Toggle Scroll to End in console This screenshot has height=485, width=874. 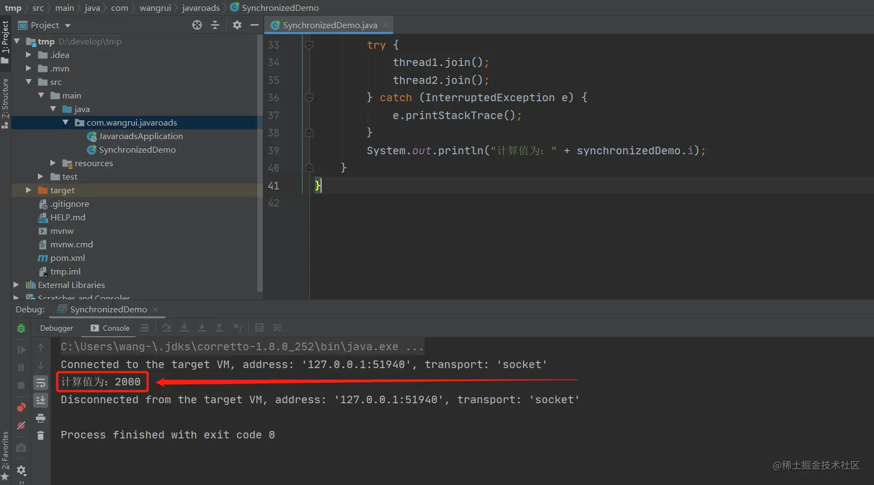[41, 400]
